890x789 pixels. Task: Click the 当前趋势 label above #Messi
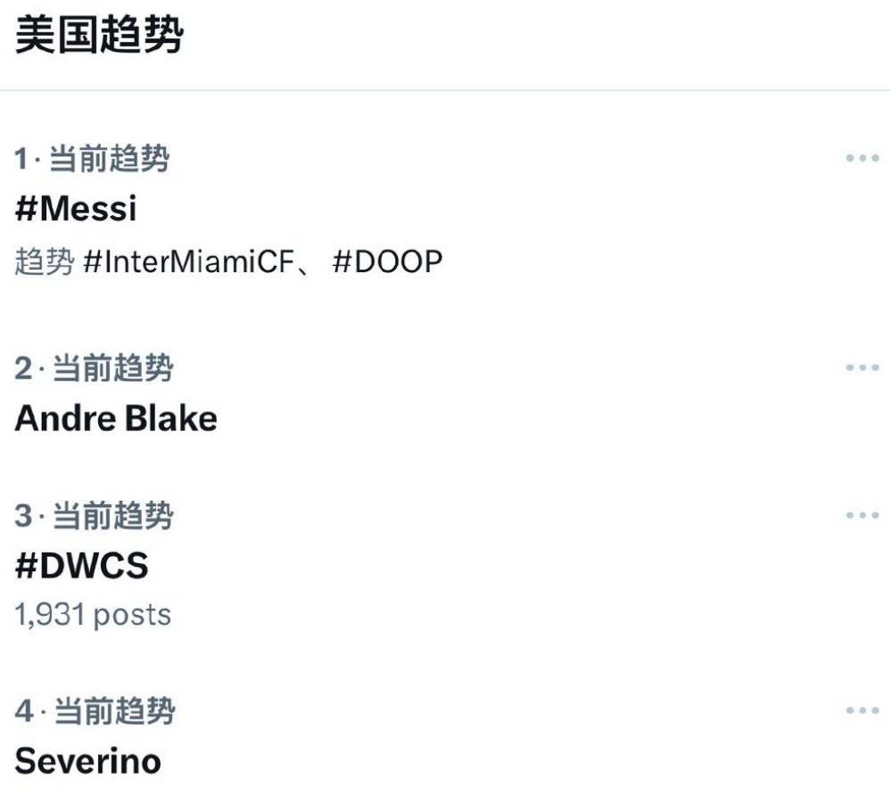click(108, 161)
